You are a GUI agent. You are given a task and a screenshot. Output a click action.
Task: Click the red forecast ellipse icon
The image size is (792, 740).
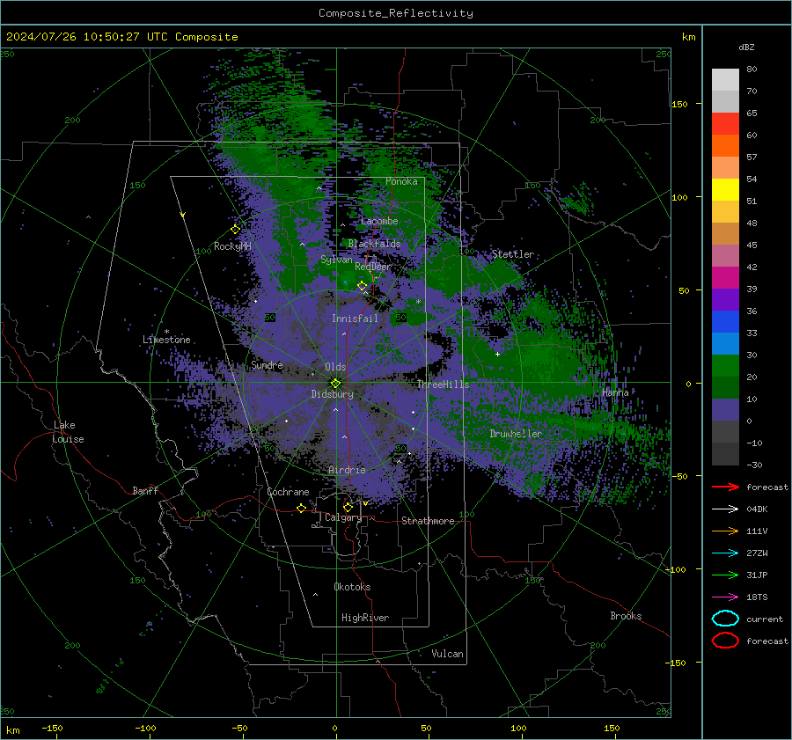pyautogui.click(x=725, y=641)
